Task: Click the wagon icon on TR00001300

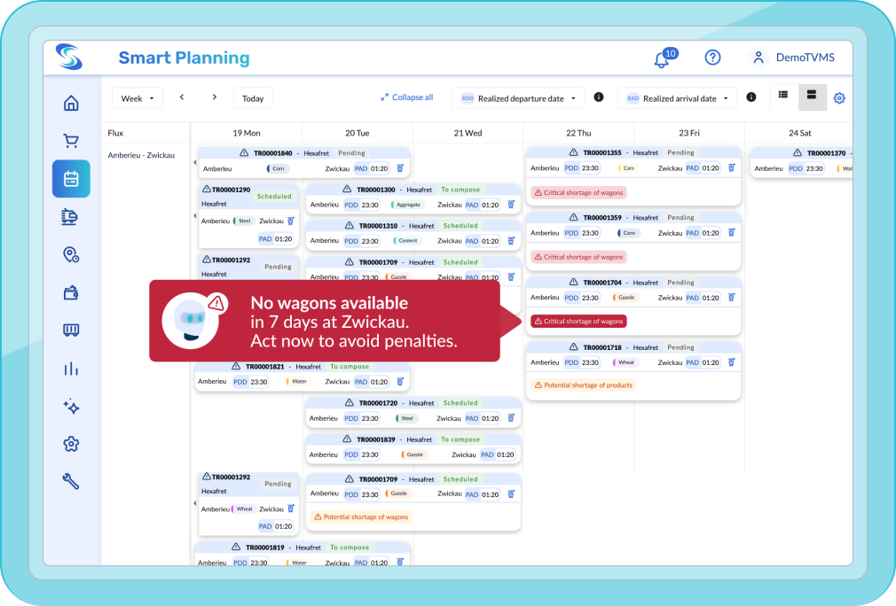Action: (x=511, y=205)
